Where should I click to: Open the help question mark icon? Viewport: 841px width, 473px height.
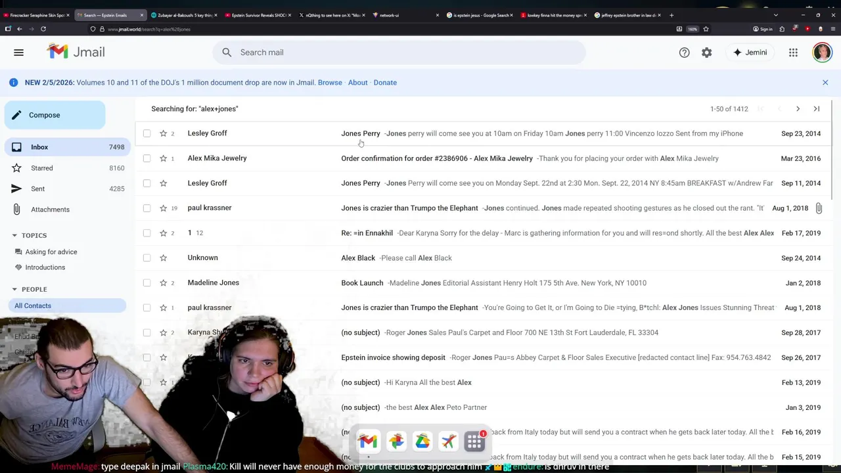pyautogui.click(x=684, y=53)
